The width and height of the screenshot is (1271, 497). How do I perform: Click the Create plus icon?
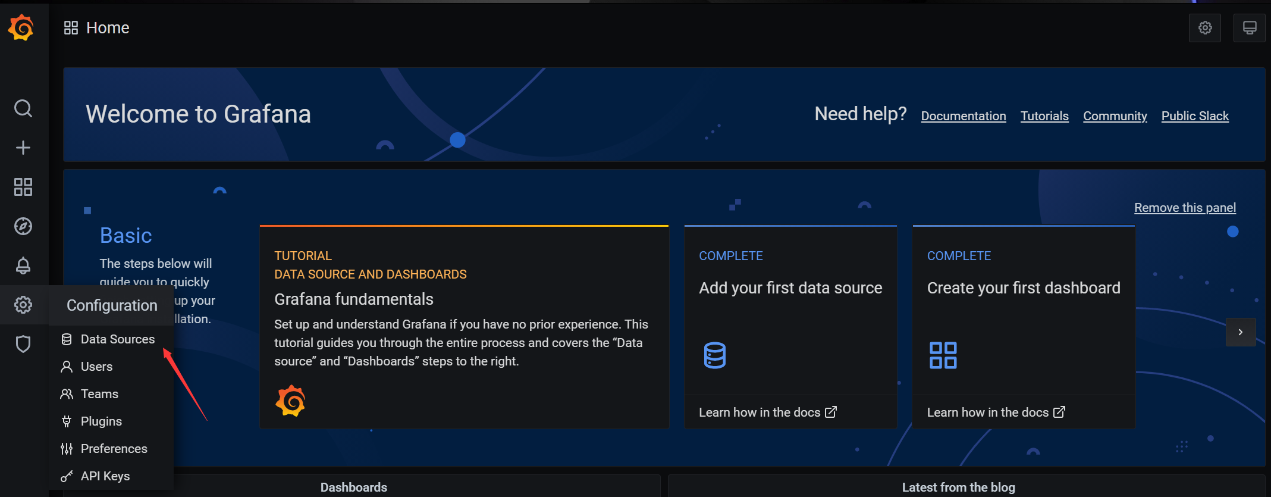point(23,148)
